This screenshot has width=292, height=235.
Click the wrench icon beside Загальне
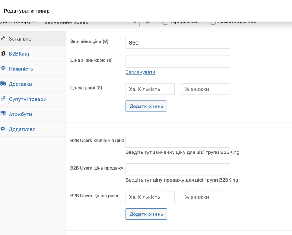click(x=3, y=38)
